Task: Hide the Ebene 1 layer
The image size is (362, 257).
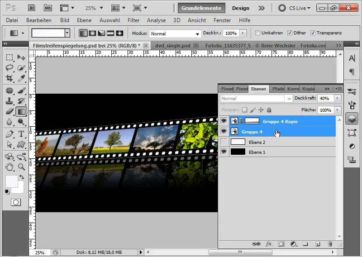Action: [x=224, y=152]
